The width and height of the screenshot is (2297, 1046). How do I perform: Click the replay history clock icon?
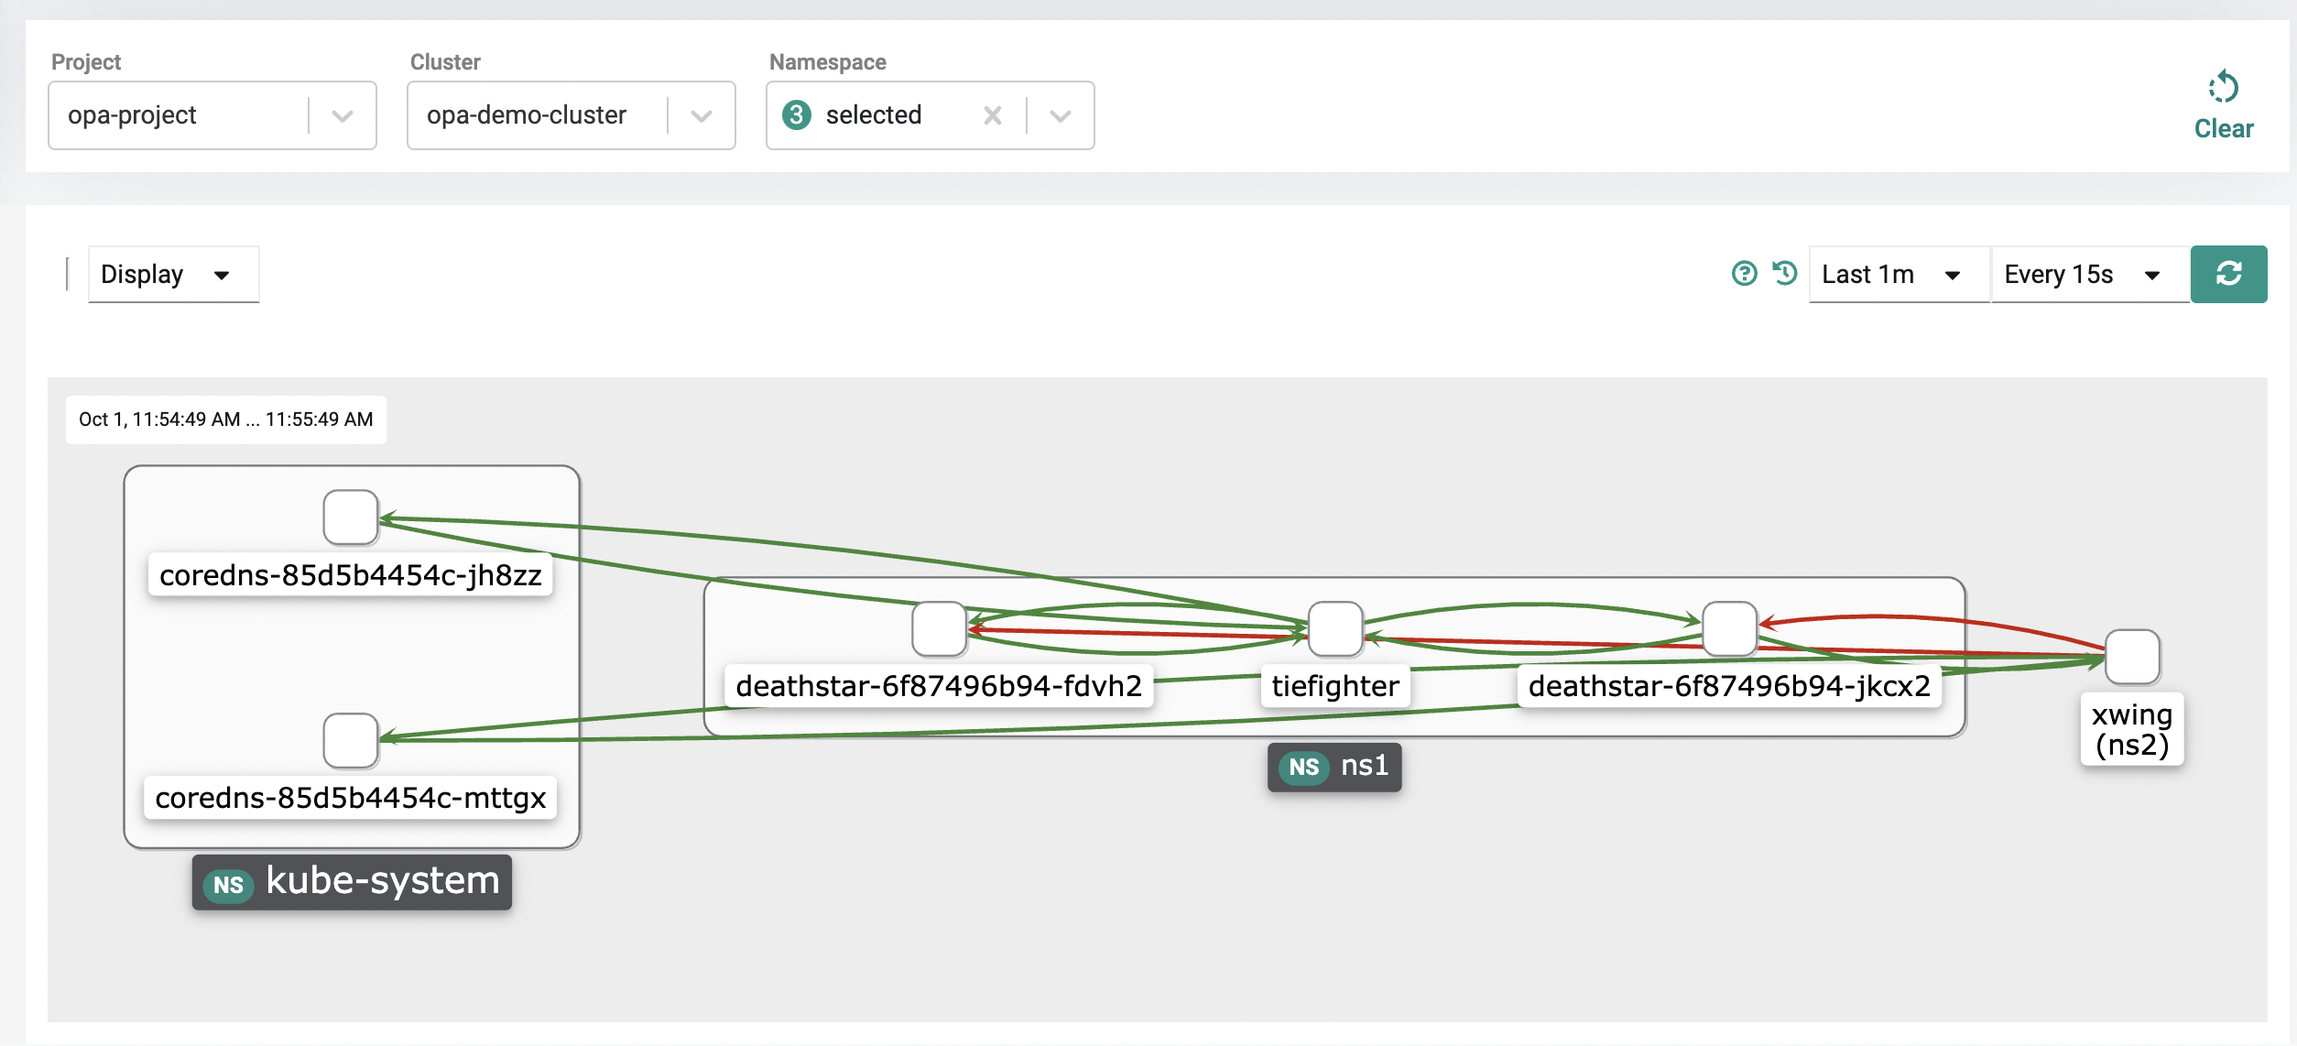pyautogui.click(x=1784, y=273)
